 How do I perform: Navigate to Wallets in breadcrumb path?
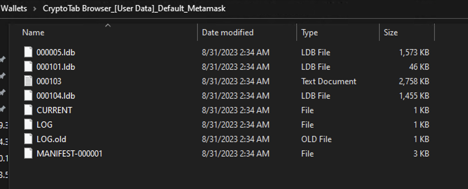[x=14, y=8]
